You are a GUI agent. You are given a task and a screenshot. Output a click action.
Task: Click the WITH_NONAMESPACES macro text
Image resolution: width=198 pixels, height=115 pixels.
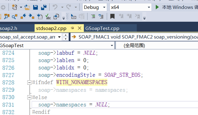pos(82,82)
